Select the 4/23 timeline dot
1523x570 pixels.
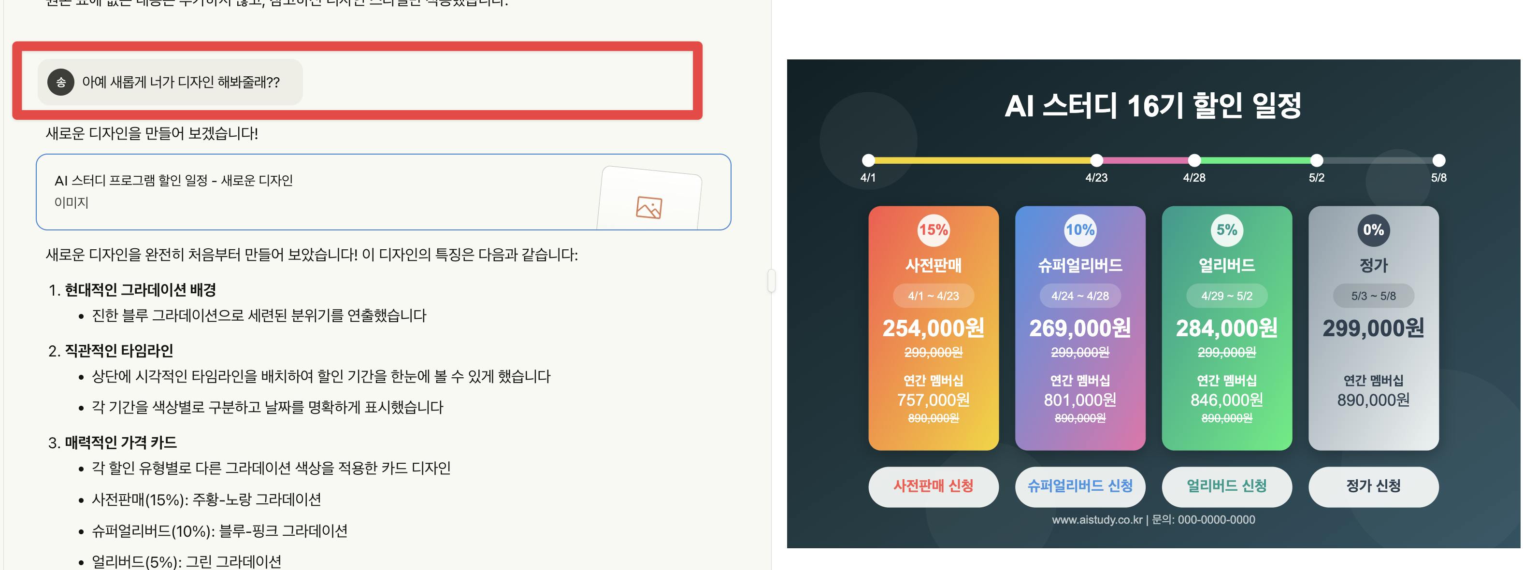tap(1096, 160)
